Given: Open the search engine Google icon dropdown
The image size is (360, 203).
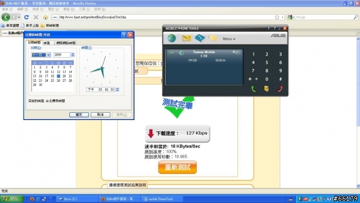Looking at the screenshot, I should [x=291, y=17].
